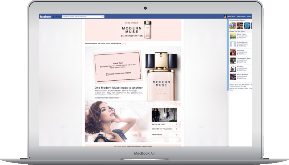This screenshot has width=289, height=165.
Task: Play the video thumbnail with the play button
Action: (165, 115)
